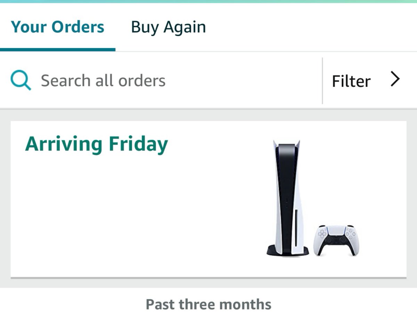Screen dimensions: 417x315
Task: Click the right-pointing chevron beside Filter
Action: pyautogui.click(x=395, y=79)
